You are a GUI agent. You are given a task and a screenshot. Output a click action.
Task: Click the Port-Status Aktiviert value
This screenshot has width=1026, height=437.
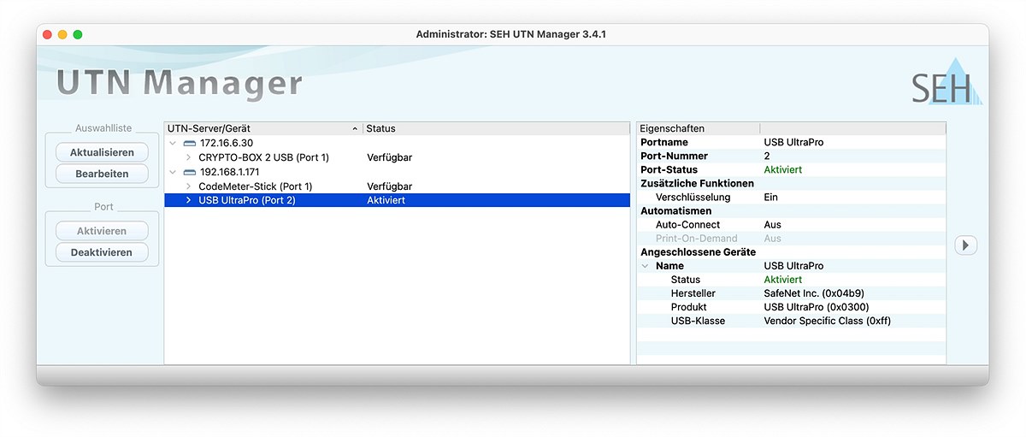[x=783, y=170]
